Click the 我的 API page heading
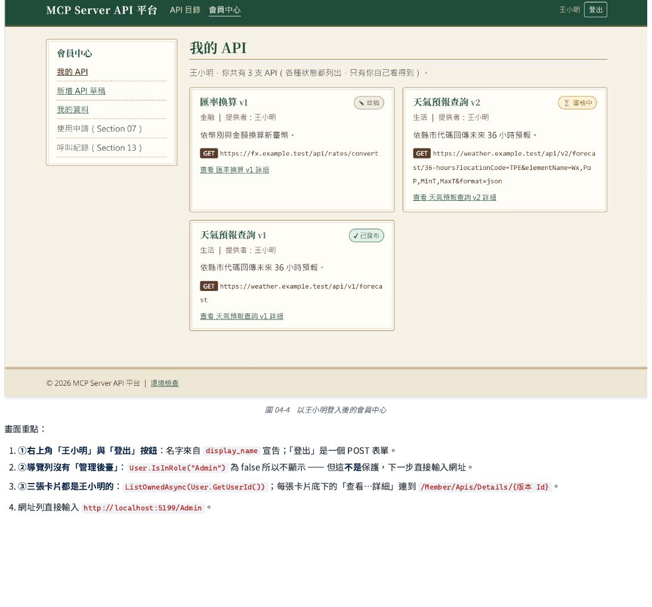This screenshot has width=652, height=607. [218, 48]
